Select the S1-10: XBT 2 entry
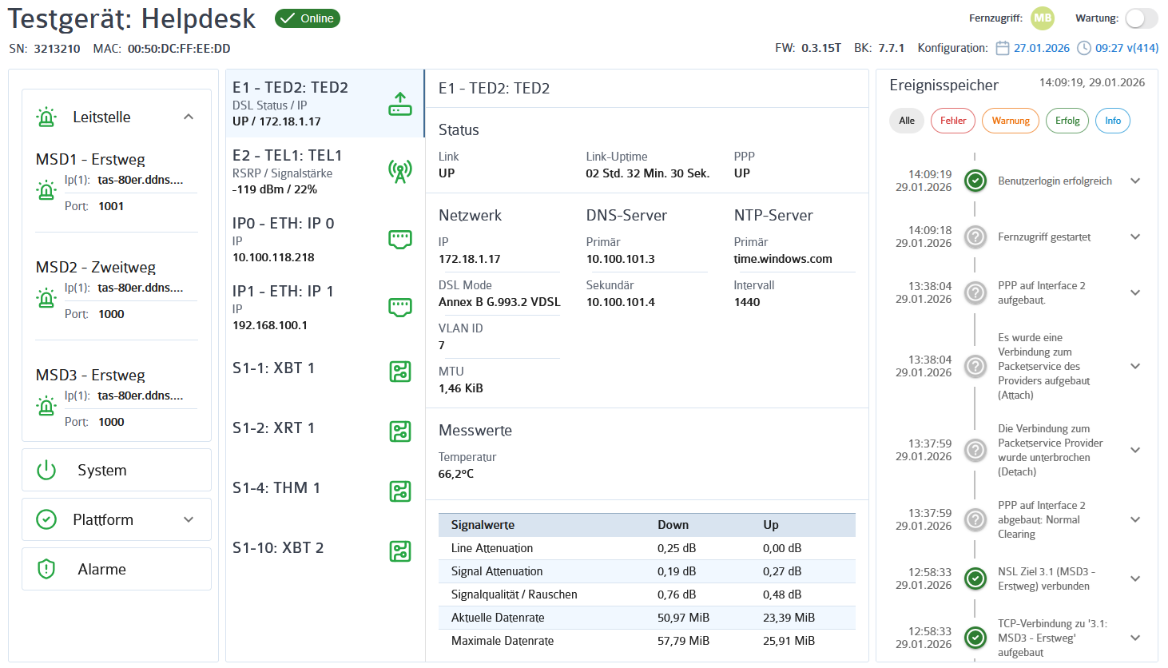Screen dimensions: 1168x668 click(325, 551)
